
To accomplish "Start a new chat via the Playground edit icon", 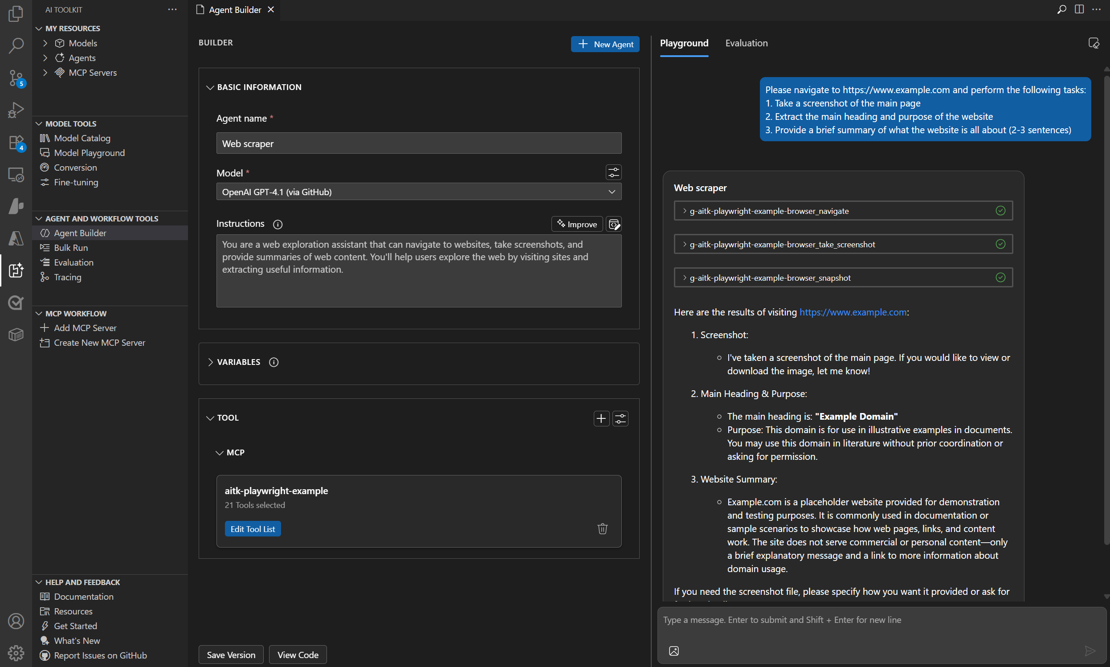I will [1094, 43].
